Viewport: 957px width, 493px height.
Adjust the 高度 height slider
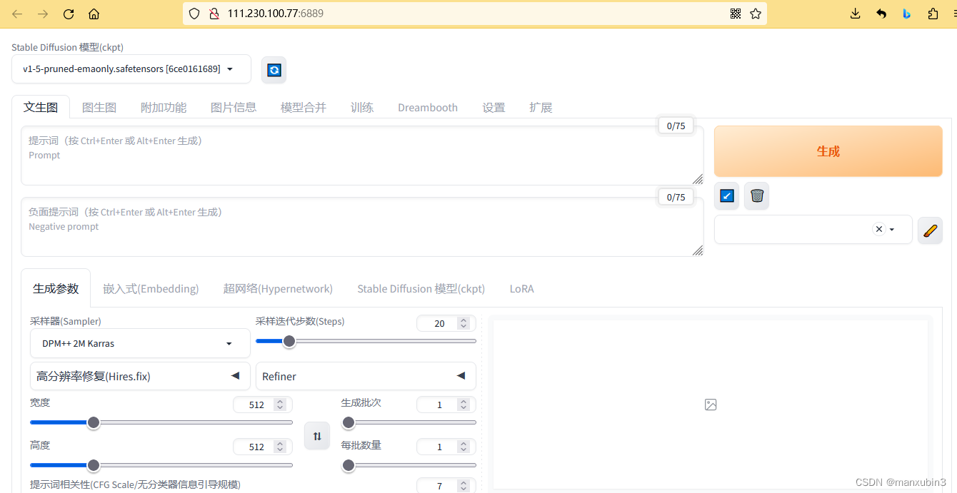(161, 465)
